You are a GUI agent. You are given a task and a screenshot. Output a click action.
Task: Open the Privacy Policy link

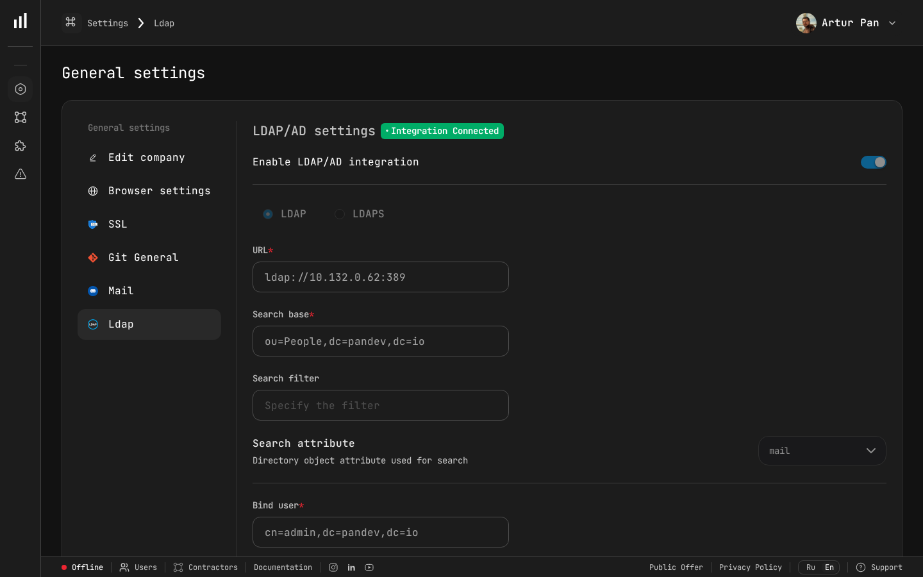pyautogui.click(x=750, y=567)
